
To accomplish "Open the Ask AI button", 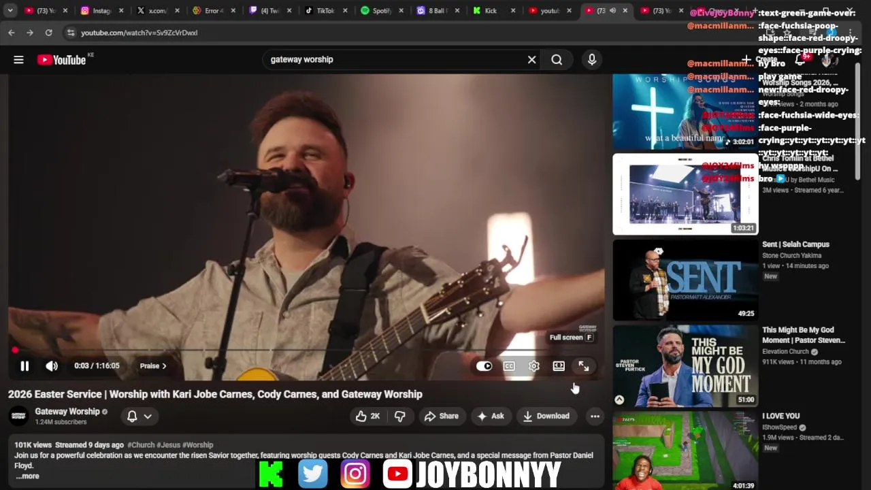I will pyautogui.click(x=491, y=416).
